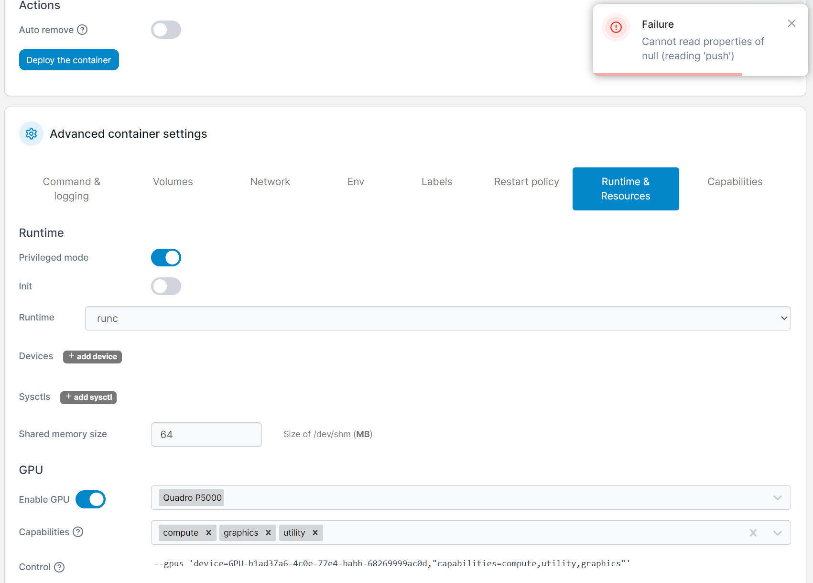Remove the utility capability tag

315,532
